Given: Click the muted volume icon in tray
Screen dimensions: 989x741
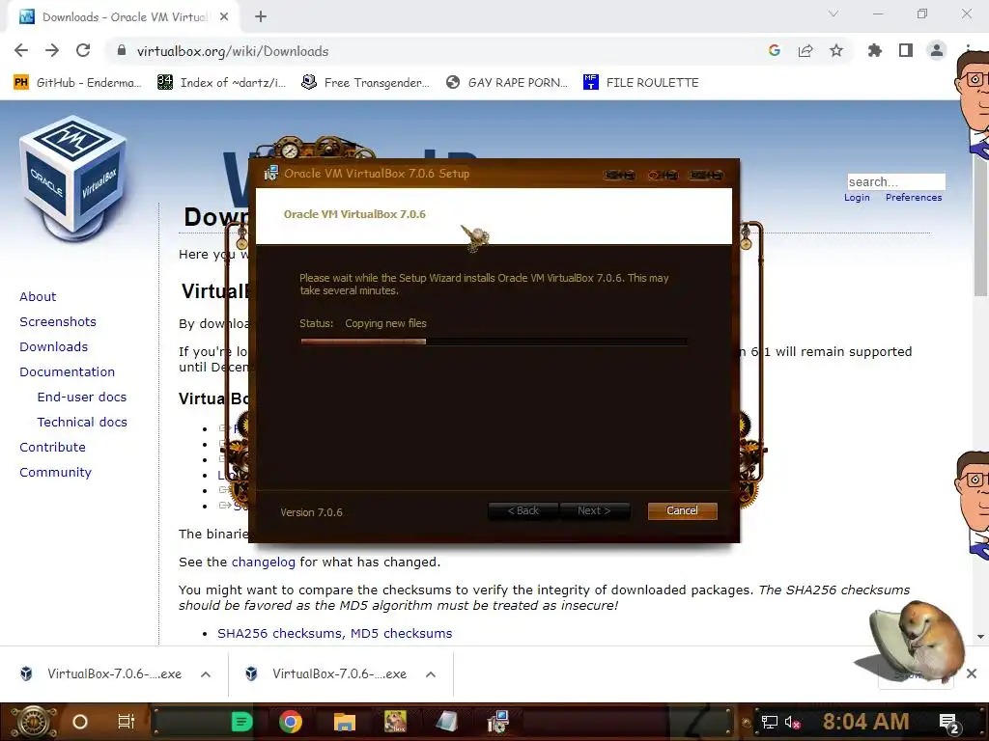Looking at the screenshot, I should click(792, 722).
